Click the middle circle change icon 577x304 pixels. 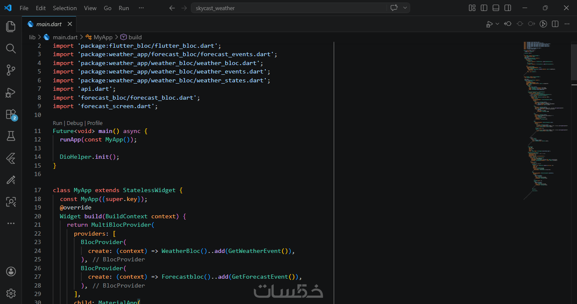tap(520, 24)
